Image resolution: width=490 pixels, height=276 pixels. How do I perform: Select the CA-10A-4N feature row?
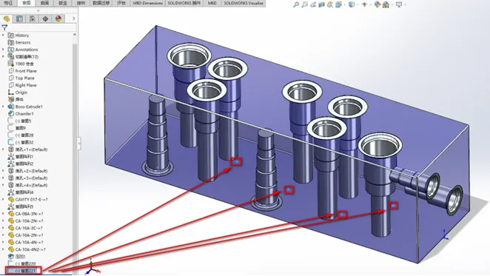pos(29,242)
